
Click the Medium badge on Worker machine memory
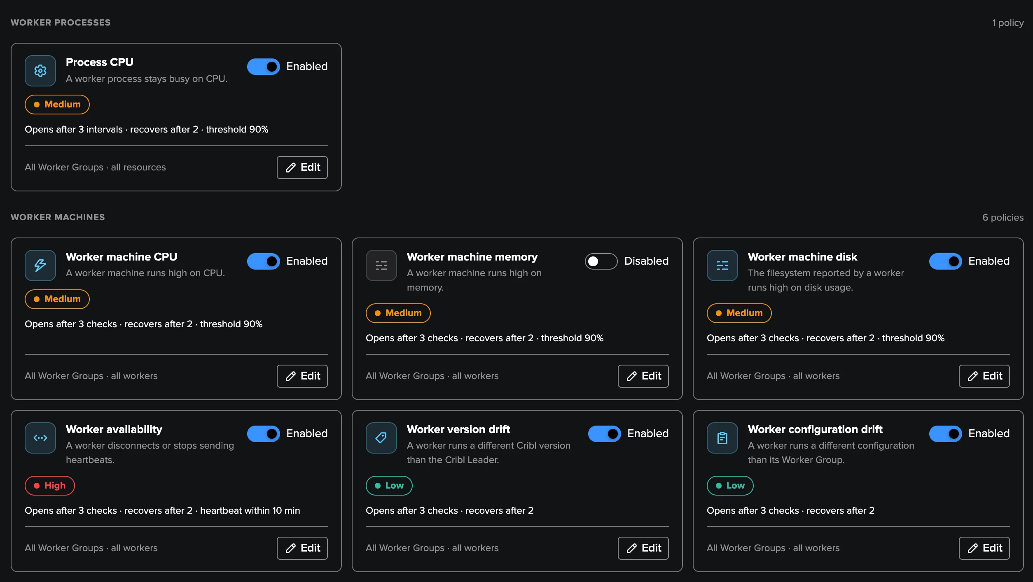398,313
